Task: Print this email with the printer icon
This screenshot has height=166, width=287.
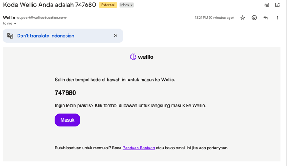Action: (x=267, y=5)
